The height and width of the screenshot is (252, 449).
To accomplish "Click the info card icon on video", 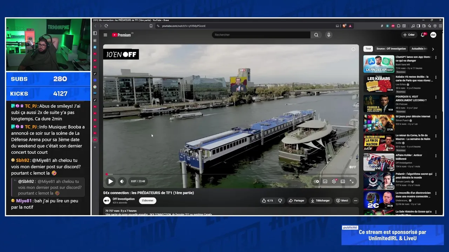I will coord(353,49).
